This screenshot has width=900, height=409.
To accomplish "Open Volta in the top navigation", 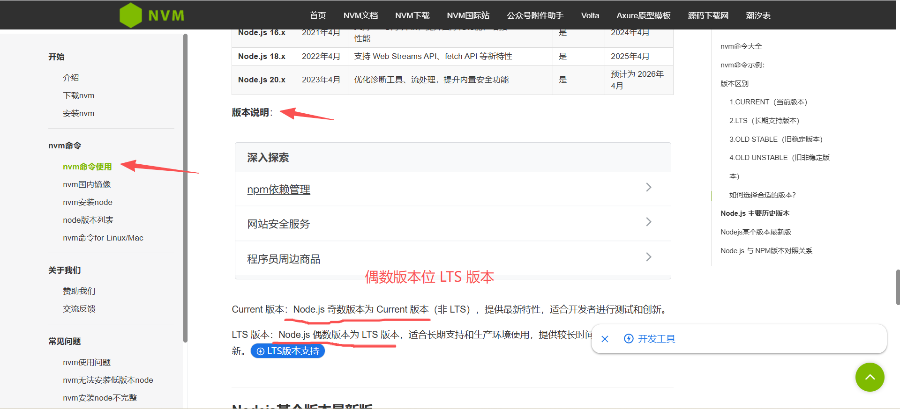I will click(x=590, y=15).
